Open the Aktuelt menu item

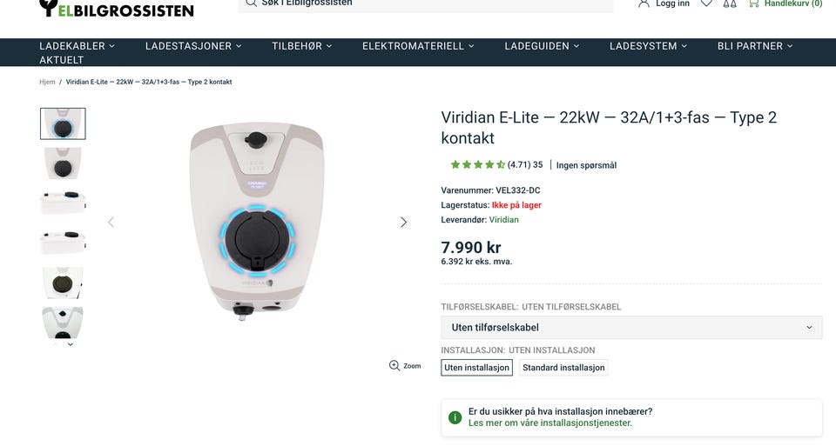[x=61, y=60]
